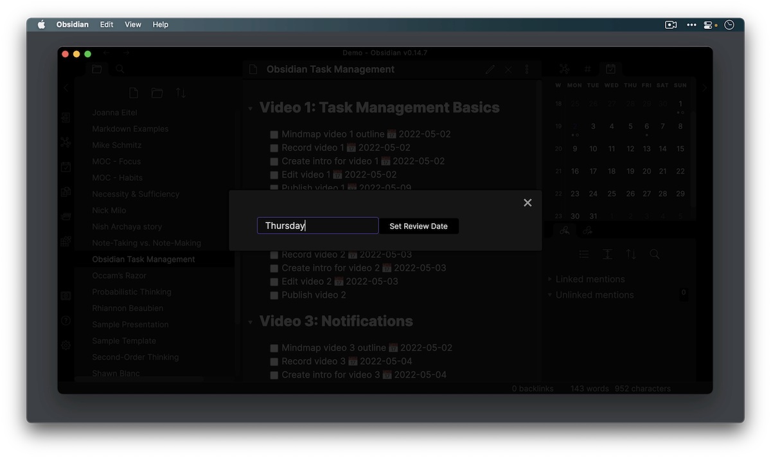Image resolution: width=771 pixels, height=458 pixels.
Task: Open the Obsidian app menu
Action: click(73, 24)
